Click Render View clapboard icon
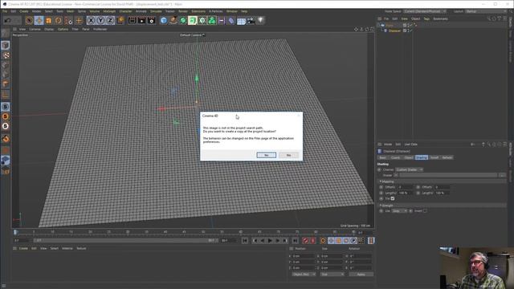Image resolution: width=514 pixels, height=289 pixels. click(132, 21)
